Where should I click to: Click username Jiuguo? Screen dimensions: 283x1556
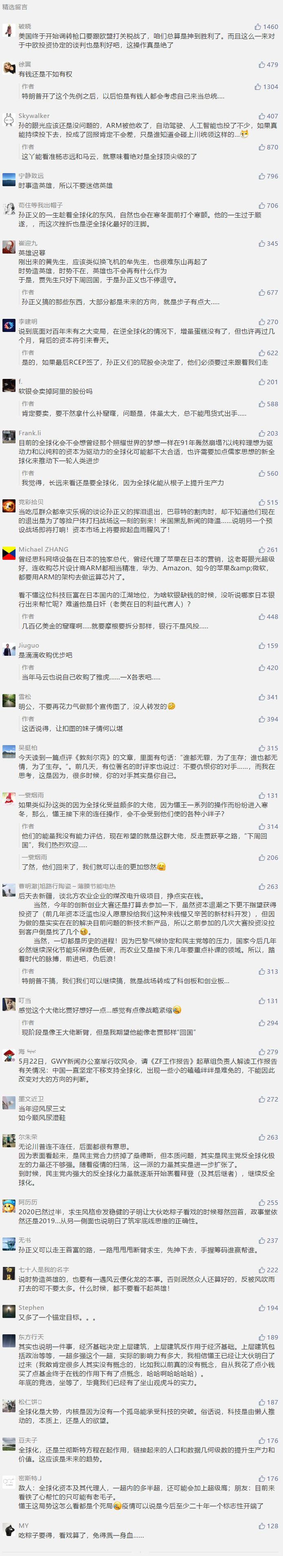click(29, 645)
